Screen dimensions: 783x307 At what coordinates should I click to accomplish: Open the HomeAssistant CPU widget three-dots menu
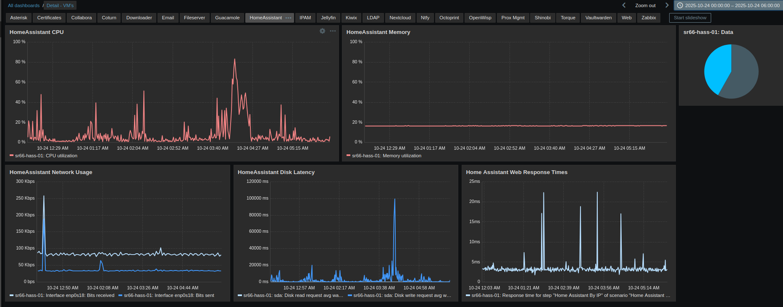point(333,31)
